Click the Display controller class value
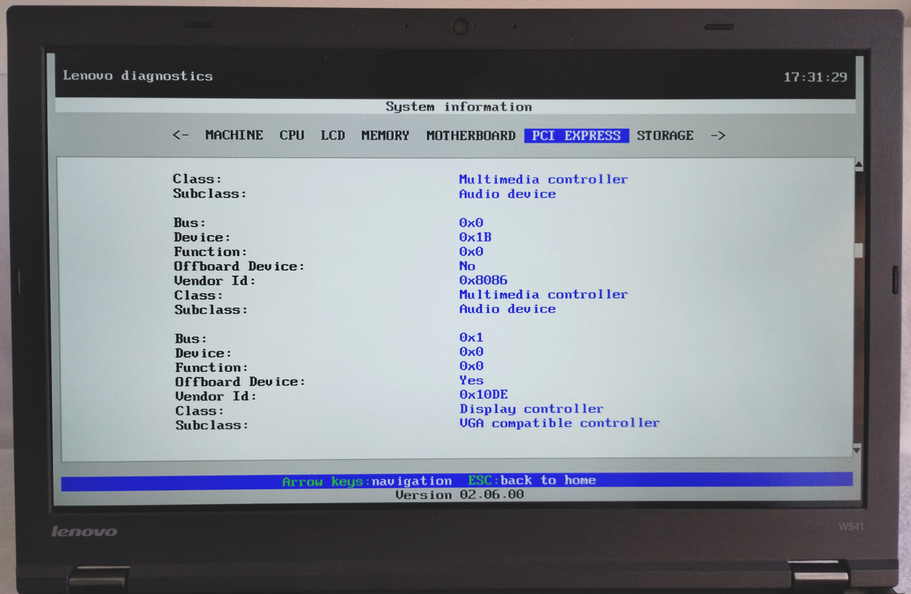Screen dimensions: 911x594 [532, 409]
